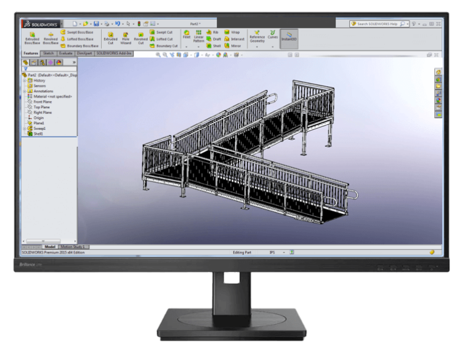Select Right Plane in feature tree

click(x=39, y=113)
